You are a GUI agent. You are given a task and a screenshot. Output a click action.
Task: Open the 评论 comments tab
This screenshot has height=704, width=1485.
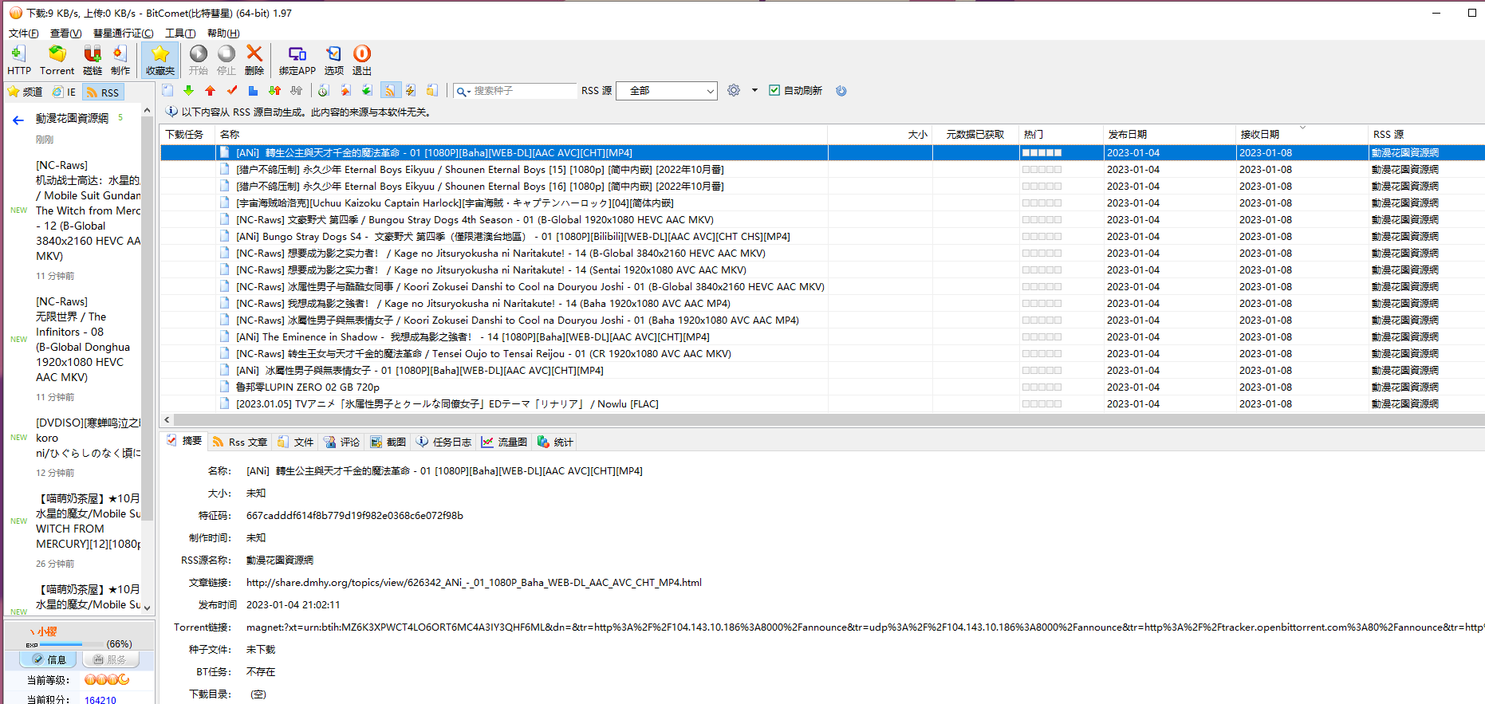(342, 442)
